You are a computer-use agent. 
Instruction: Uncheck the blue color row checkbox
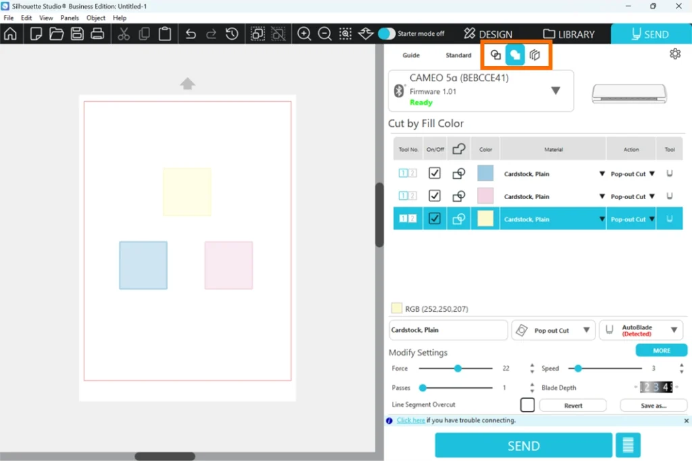435,173
